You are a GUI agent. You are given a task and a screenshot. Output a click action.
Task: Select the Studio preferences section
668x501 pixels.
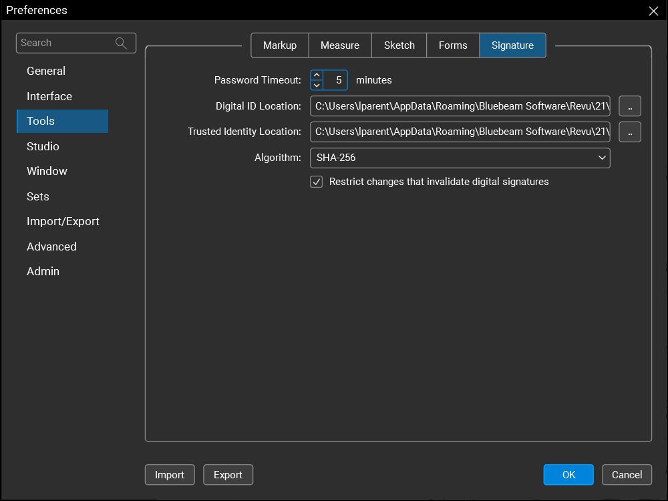click(x=43, y=146)
